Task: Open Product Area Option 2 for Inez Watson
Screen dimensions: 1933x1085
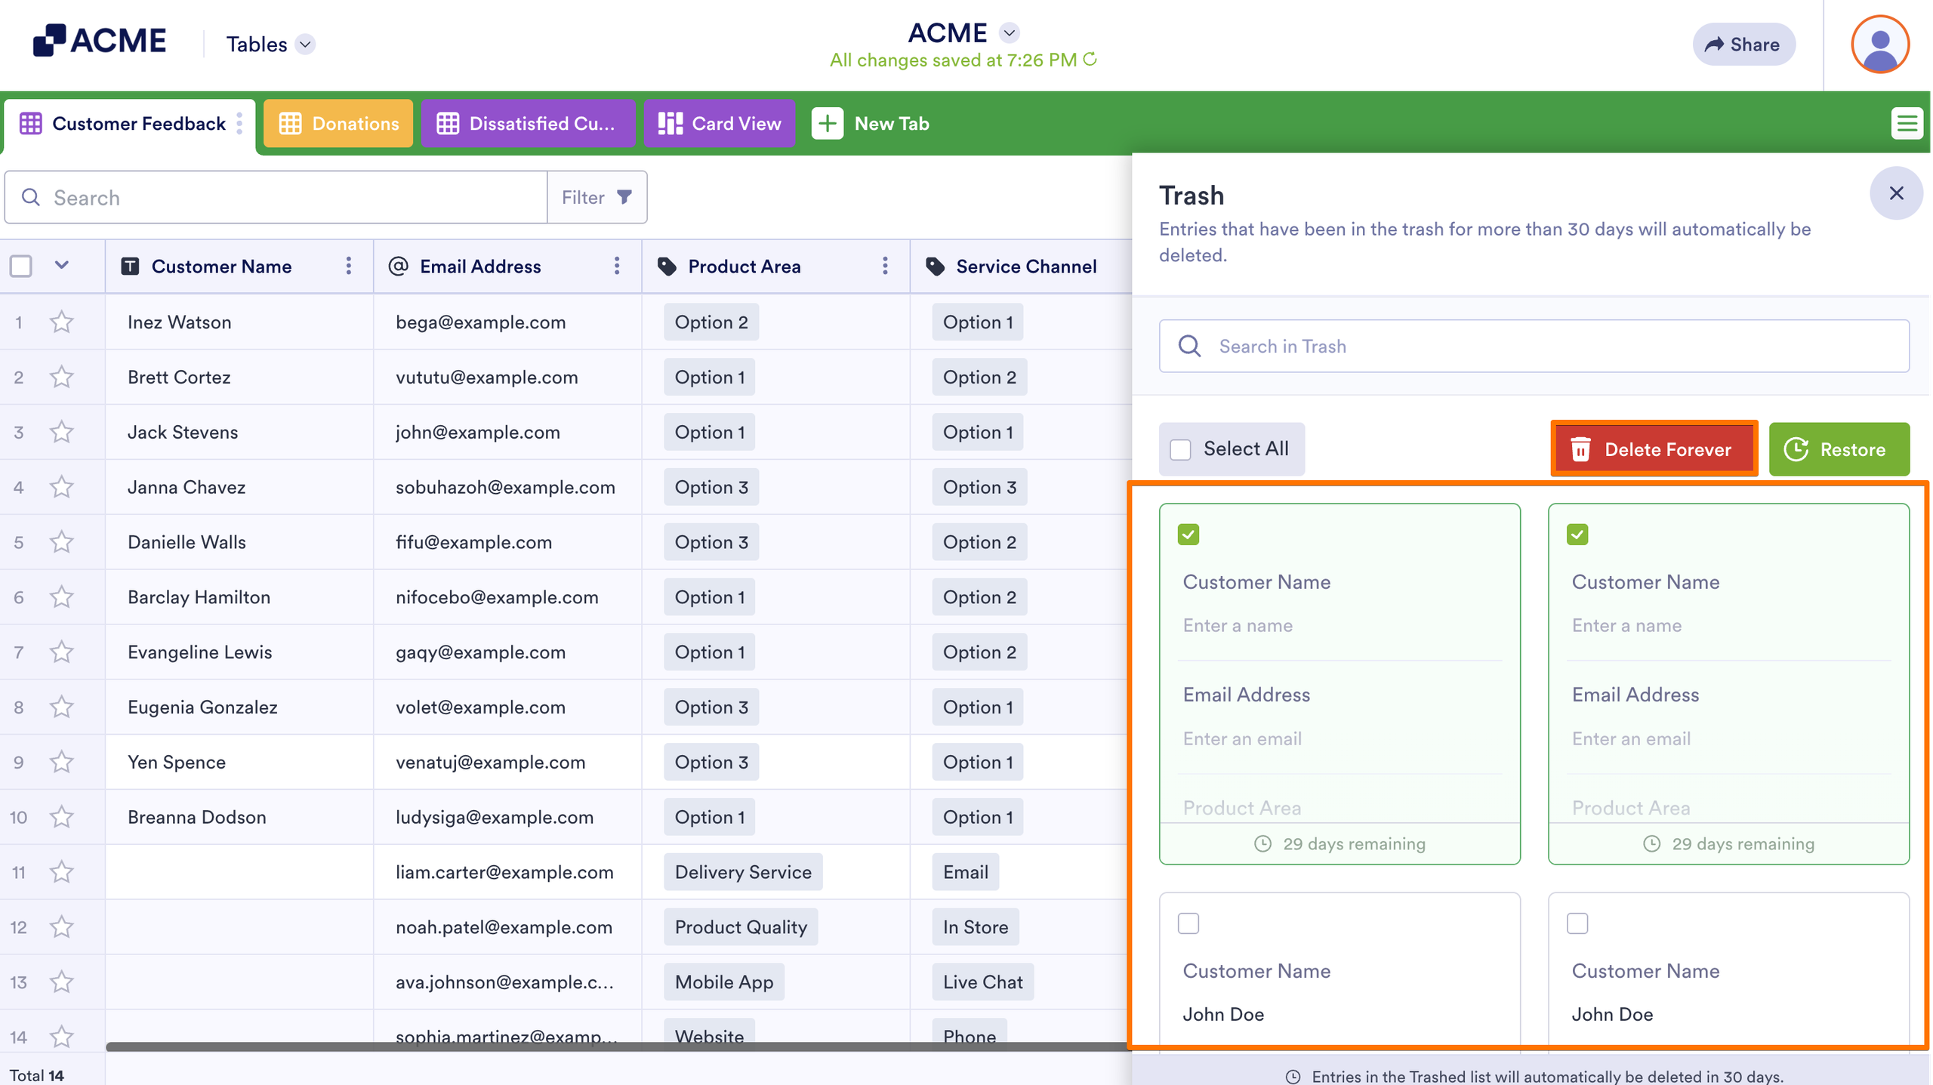Action: (x=711, y=322)
